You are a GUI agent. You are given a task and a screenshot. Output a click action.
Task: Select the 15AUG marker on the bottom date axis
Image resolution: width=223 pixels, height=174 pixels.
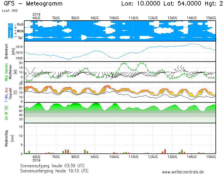211,157
